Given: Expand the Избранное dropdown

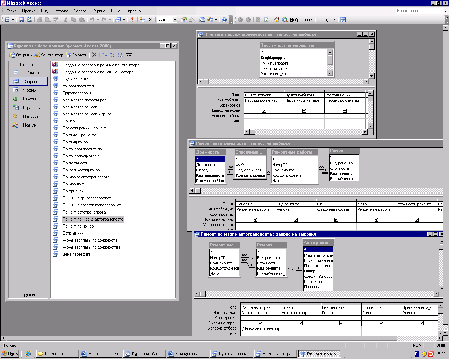Looking at the screenshot, I should (301, 20).
